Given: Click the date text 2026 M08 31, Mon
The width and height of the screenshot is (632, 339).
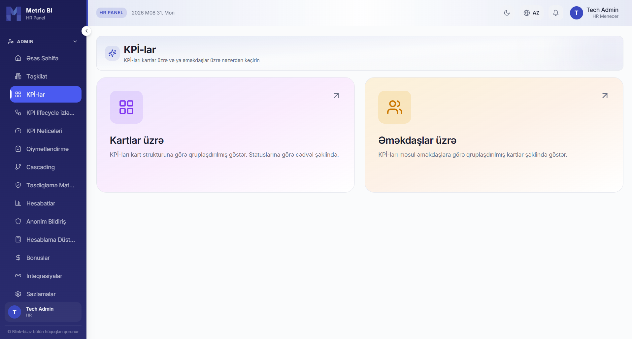Looking at the screenshot, I should pos(153,13).
